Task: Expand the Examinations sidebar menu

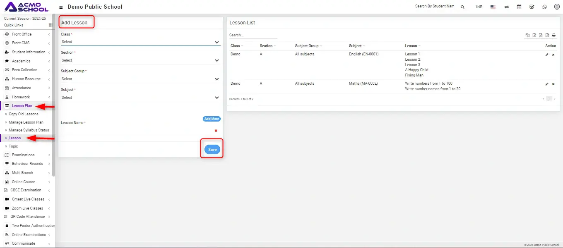Action: point(23,155)
